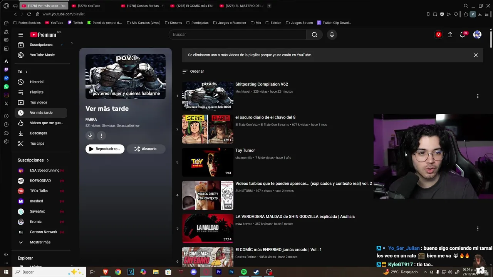Switch to El COMÍC más ENFERMO tab

pos(192,6)
